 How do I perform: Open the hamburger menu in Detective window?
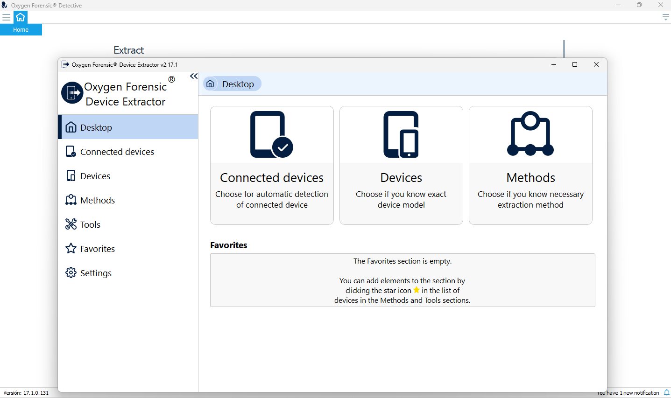click(x=6, y=17)
